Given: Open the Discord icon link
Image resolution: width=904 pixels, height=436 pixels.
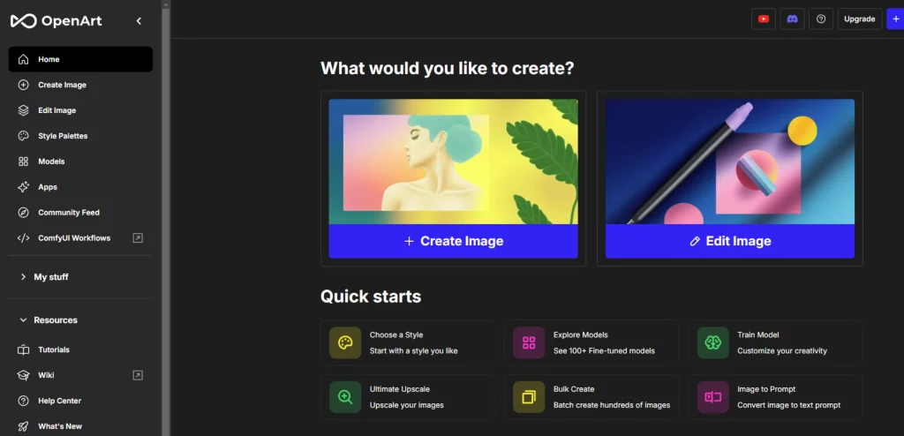Looking at the screenshot, I should pos(792,19).
